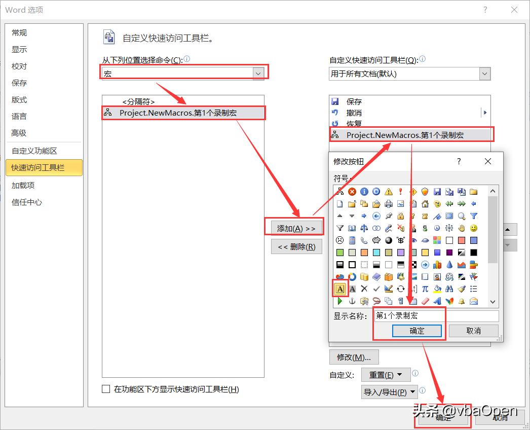Select the red X circle symbol
This screenshot has width=530, height=430.
pos(352,192)
